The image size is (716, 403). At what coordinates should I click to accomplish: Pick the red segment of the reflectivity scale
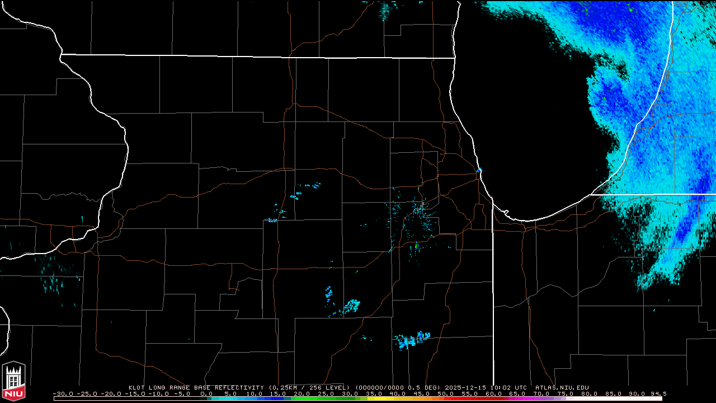coord(459,399)
